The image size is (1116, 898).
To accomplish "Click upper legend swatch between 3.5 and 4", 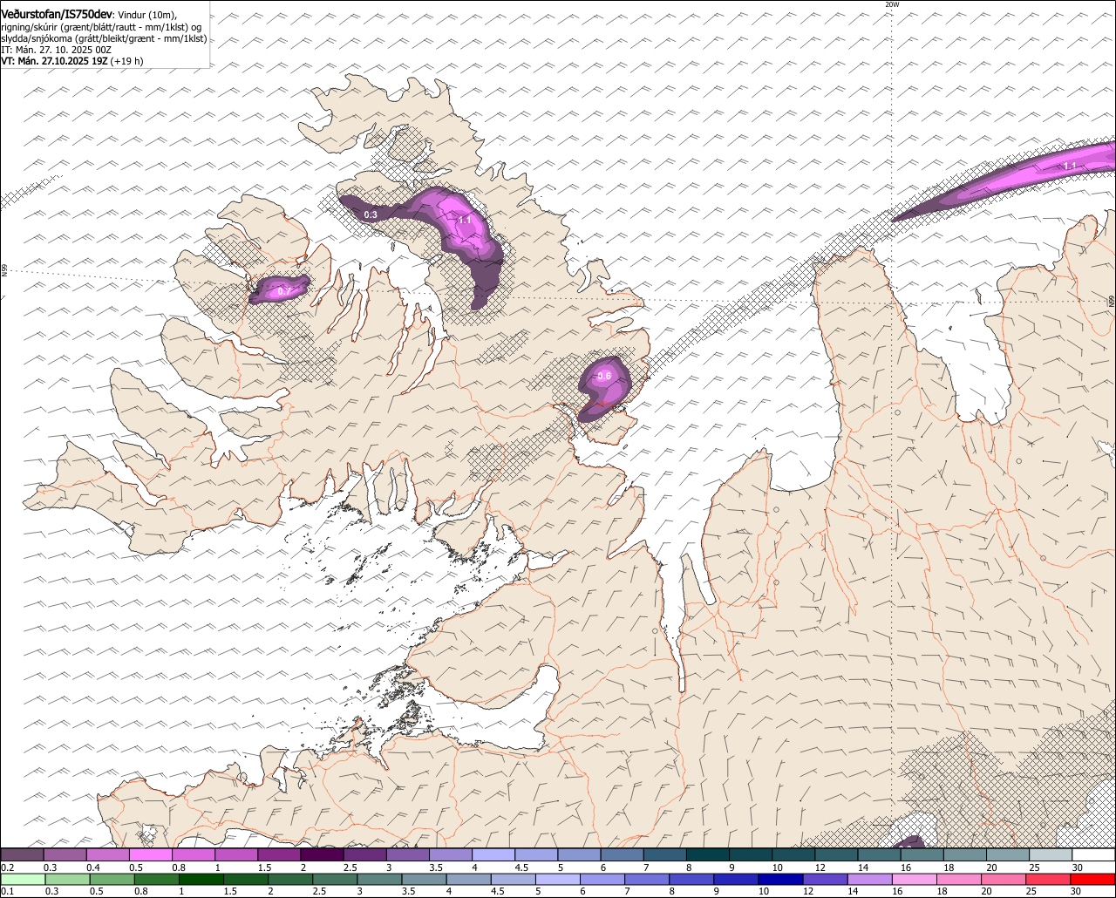I will tap(451, 855).
